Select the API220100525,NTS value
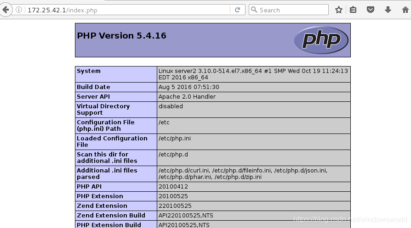 pyautogui.click(x=186, y=216)
